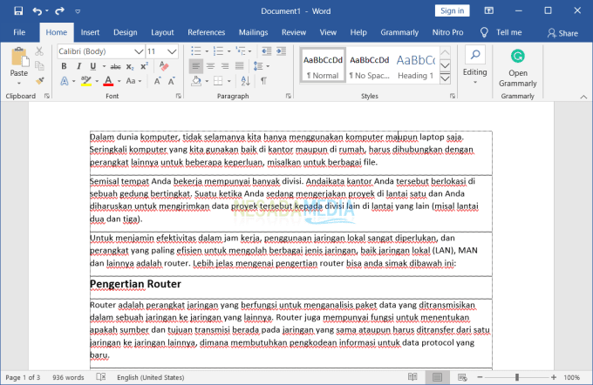Screen dimensions: 593x385
Task: Switch to the Design tab
Action: (126, 32)
